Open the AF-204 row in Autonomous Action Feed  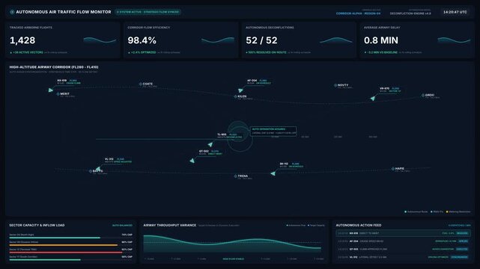pyautogui.click(x=403, y=241)
